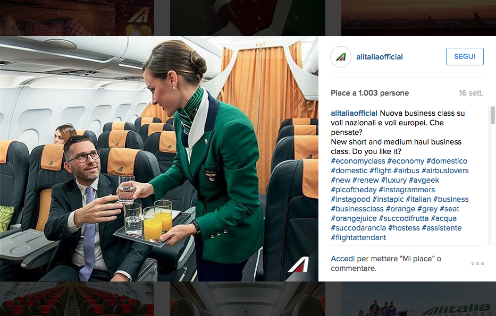Open the alitaliaofficial profile name in header
The height and width of the screenshot is (316, 496).
pos(380,57)
